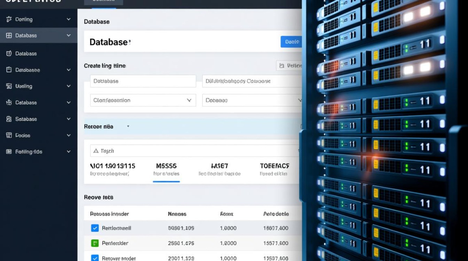Toggle the green checkbox in the 'Perderdder' row
The height and width of the screenshot is (261, 468).
(x=95, y=243)
